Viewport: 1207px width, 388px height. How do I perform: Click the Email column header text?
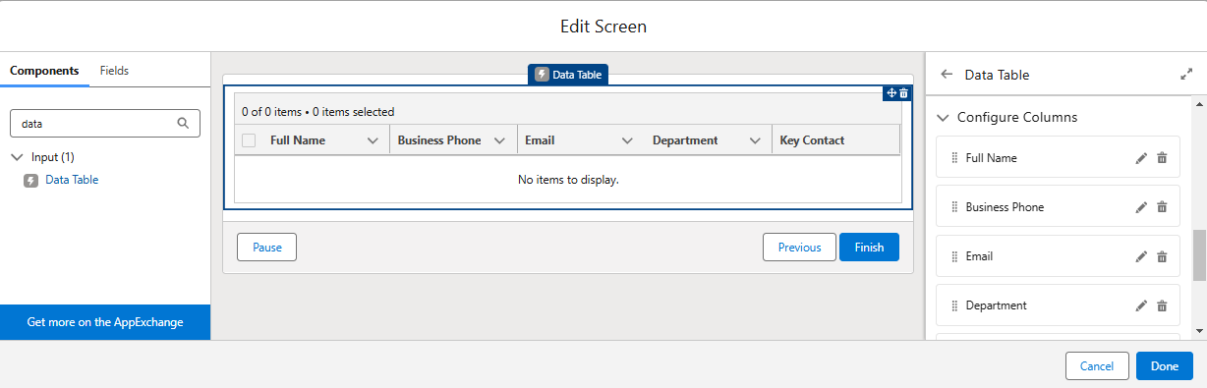[x=540, y=140]
